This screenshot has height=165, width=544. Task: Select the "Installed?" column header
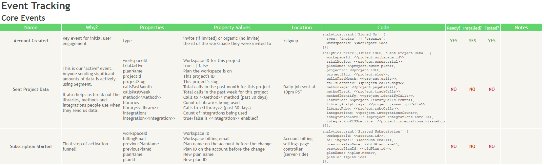472,28
